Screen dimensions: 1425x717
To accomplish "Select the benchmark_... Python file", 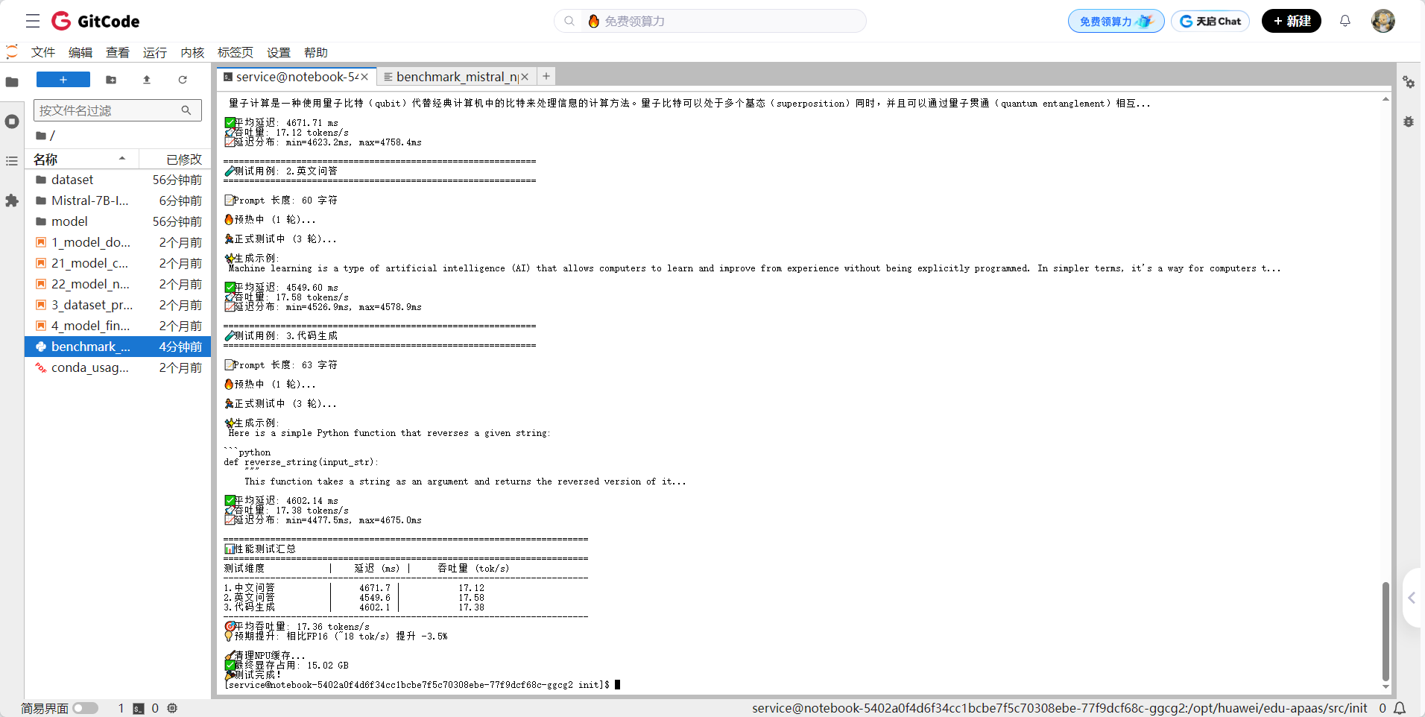I will click(119, 347).
